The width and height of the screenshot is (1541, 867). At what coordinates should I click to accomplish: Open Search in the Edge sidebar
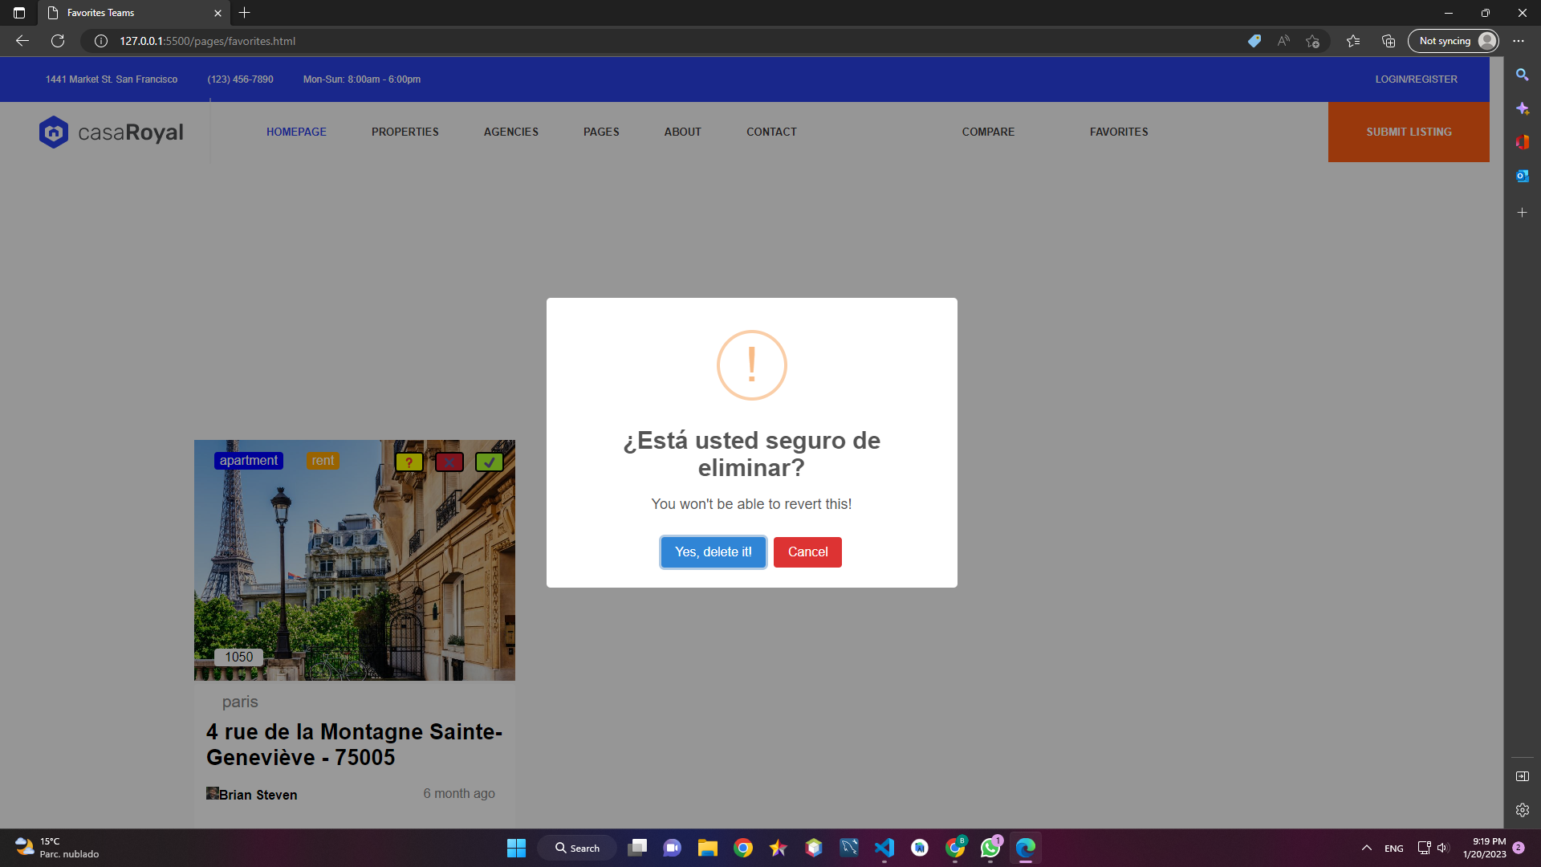[1523, 75]
